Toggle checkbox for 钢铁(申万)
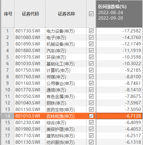 [91, 103]
